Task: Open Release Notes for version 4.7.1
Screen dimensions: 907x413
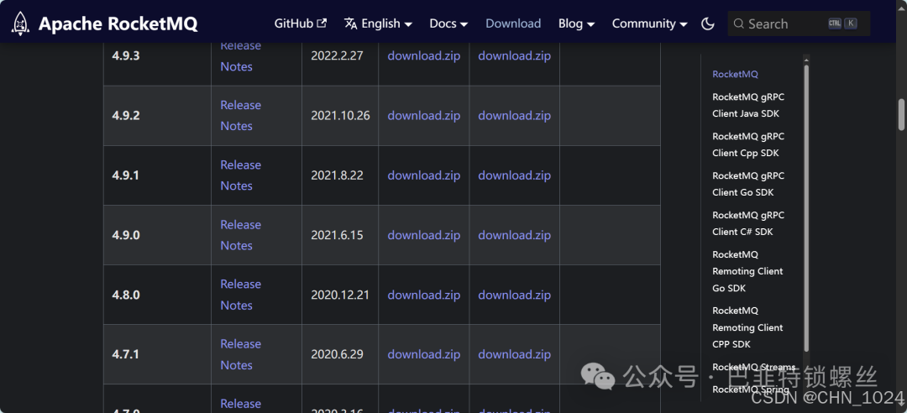Action: click(240, 354)
